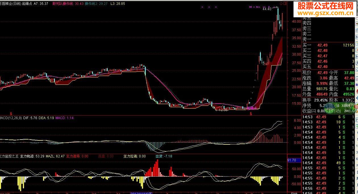Select the 14:54 trade with volume 49
Image resolution: width=358 pixels, height=194 pixels.
[328, 163]
